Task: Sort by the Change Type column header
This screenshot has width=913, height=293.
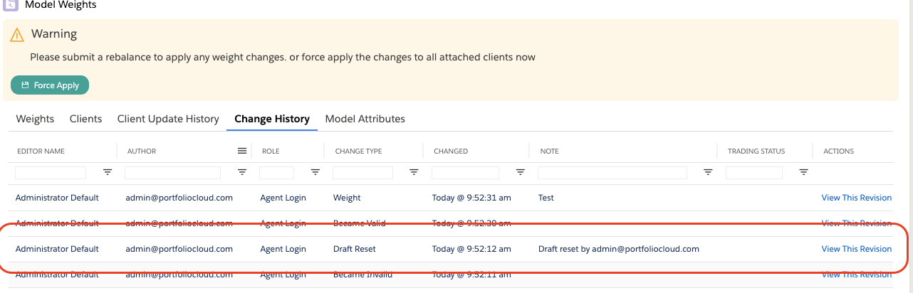Action: pyautogui.click(x=358, y=151)
